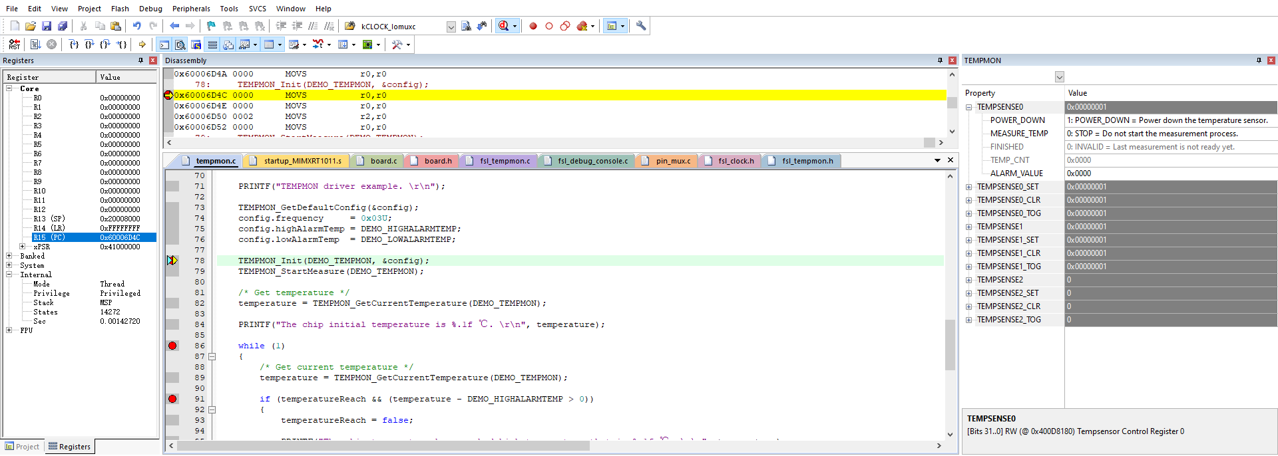Viewport: 1278px width, 456px height.
Task: Expand the TEMPSENSE0_SET register node
Action: [969, 187]
